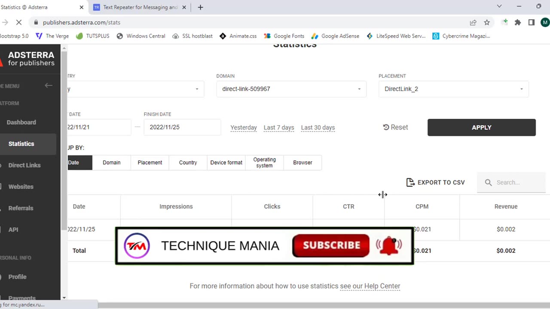Toggle the browser side panel
Viewport: 550px width, 309px height.
(x=532, y=22)
